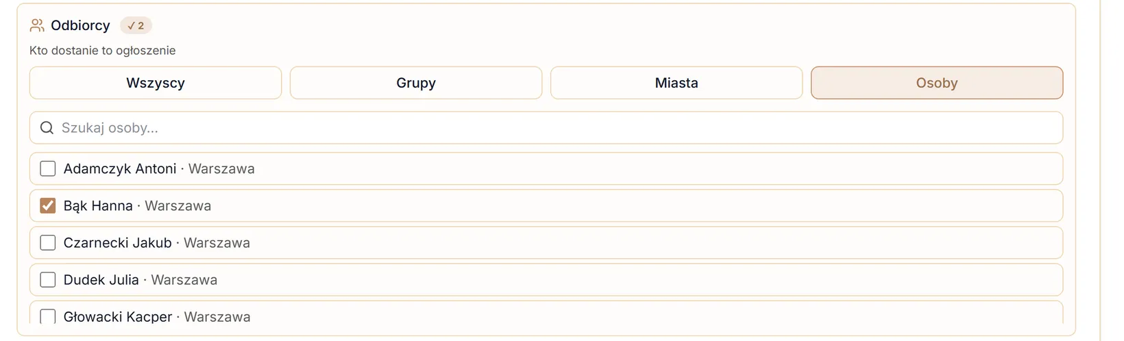The width and height of the screenshot is (1124, 341).
Task: Tick the checkbox for Adamczyk Antoni
Action: 48,168
